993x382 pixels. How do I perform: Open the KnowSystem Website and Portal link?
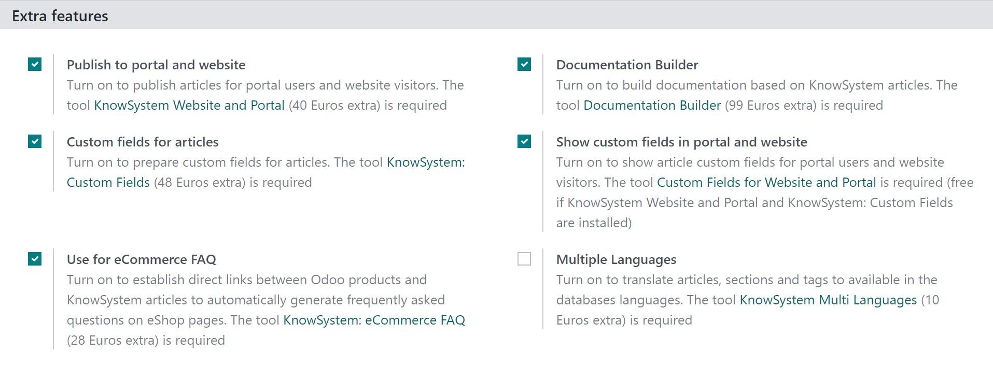(189, 105)
